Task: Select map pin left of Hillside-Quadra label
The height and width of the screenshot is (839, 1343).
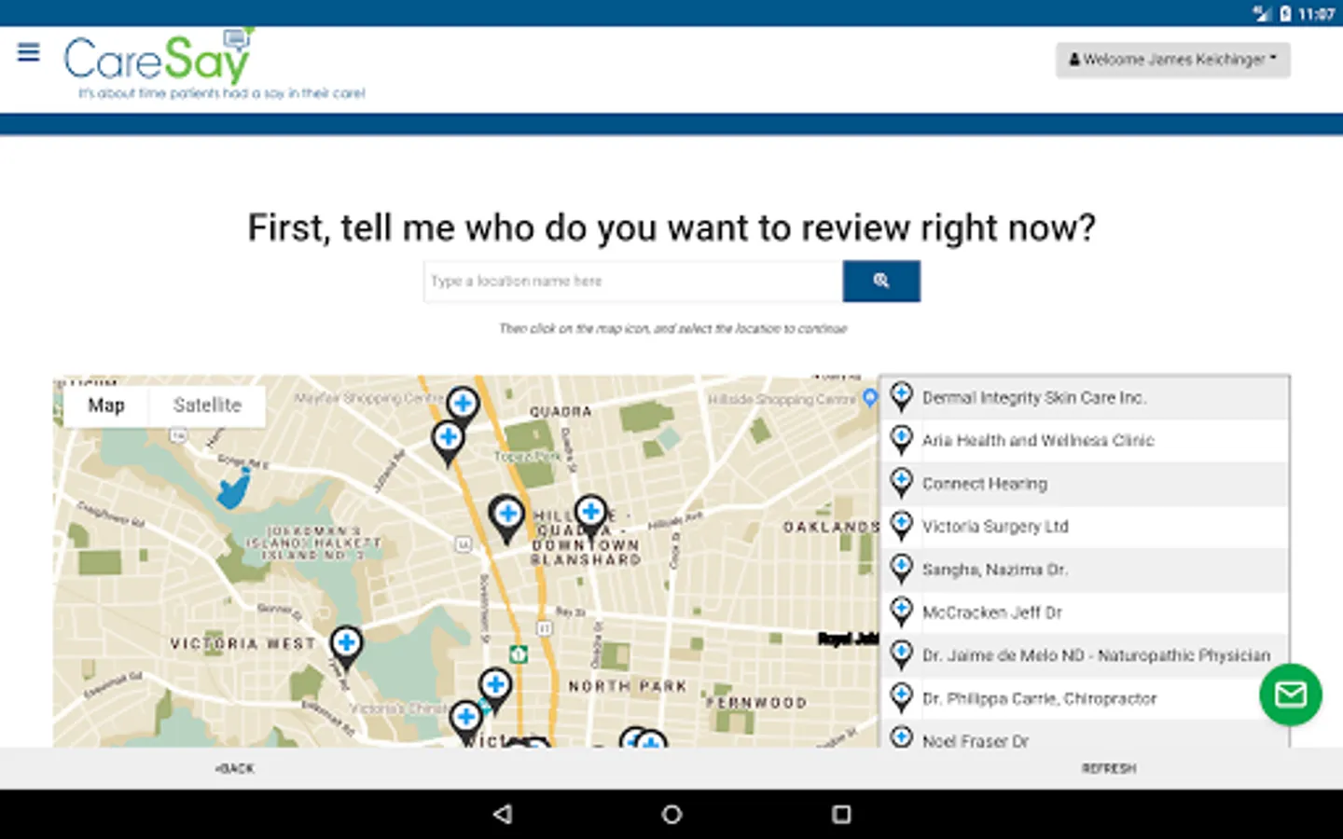Action: [506, 517]
